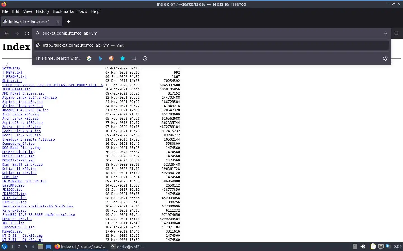Close the Index of /~dartz/isos/ tab
The width and height of the screenshot is (403, 251).
tap(58, 21)
